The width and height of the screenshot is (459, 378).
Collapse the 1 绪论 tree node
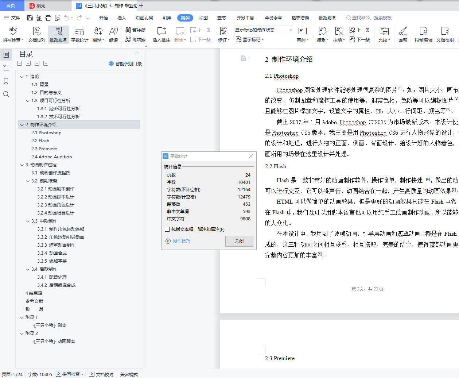tap(22, 77)
